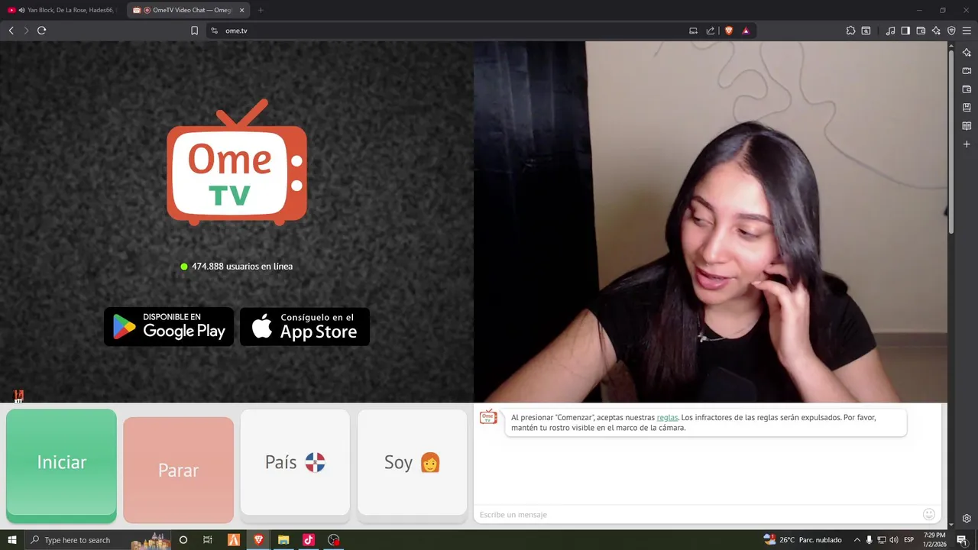Open site settings icon beside ome.tv URL

[214, 31]
